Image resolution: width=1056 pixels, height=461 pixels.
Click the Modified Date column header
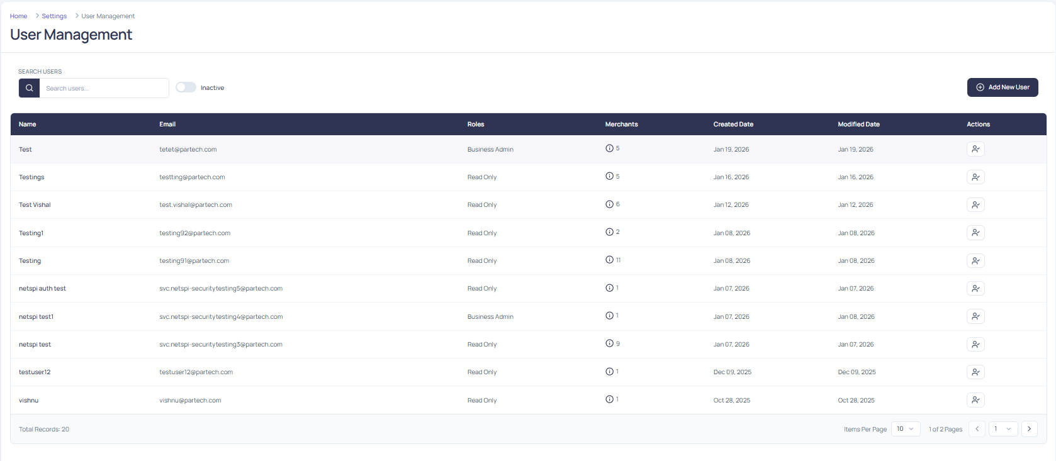click(x=859, y=125)
